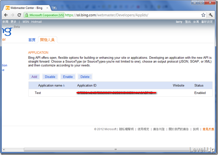This screenshot has width=218, height=155.
Task: Click the larry account name
Action: 179,22
